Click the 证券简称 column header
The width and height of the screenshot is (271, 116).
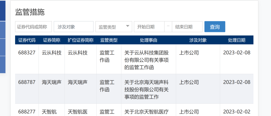52,40
